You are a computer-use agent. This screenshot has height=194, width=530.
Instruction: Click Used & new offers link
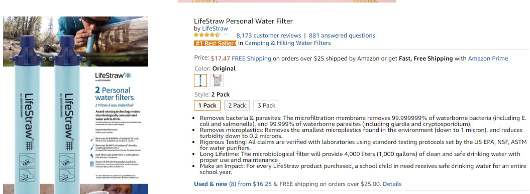(210, 184)
